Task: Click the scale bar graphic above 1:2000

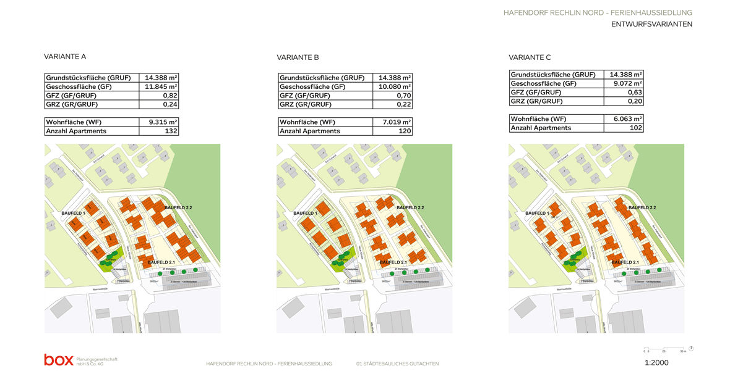Action: coord(664,349)
